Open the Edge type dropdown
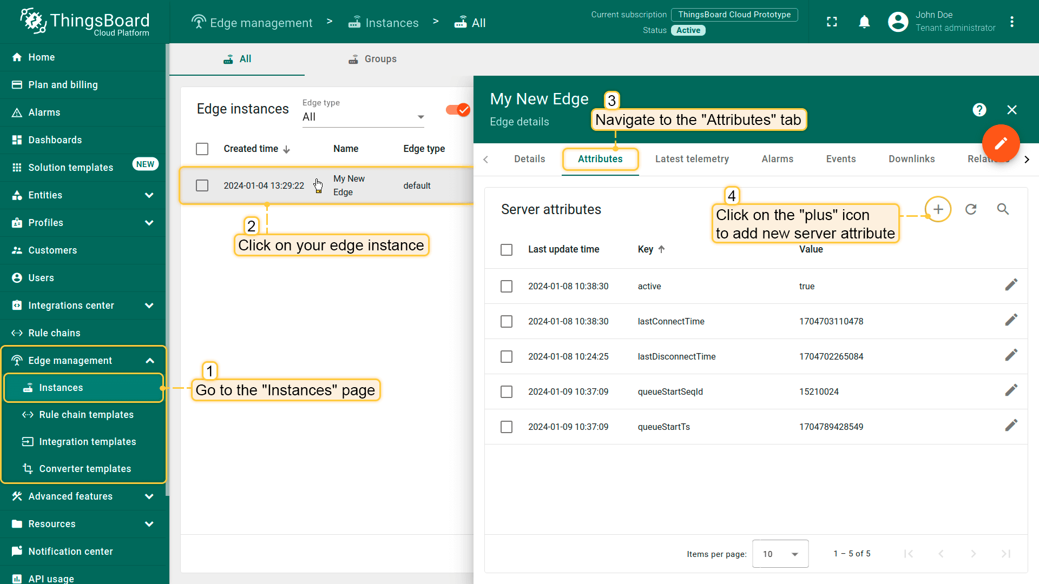Screen dimensions: 1039x584 (x=363, y=117)
